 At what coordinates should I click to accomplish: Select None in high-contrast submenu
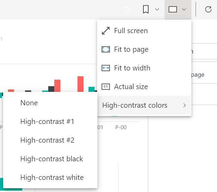pos(50,103)
